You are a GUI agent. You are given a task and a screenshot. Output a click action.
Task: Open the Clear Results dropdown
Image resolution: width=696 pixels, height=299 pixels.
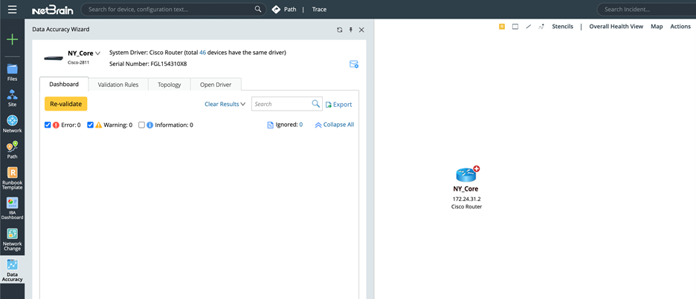(225, 104)
